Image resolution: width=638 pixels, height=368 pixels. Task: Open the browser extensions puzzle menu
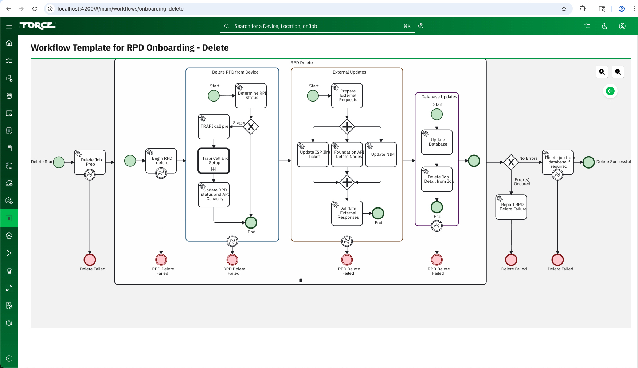click(x=583, y=8)
